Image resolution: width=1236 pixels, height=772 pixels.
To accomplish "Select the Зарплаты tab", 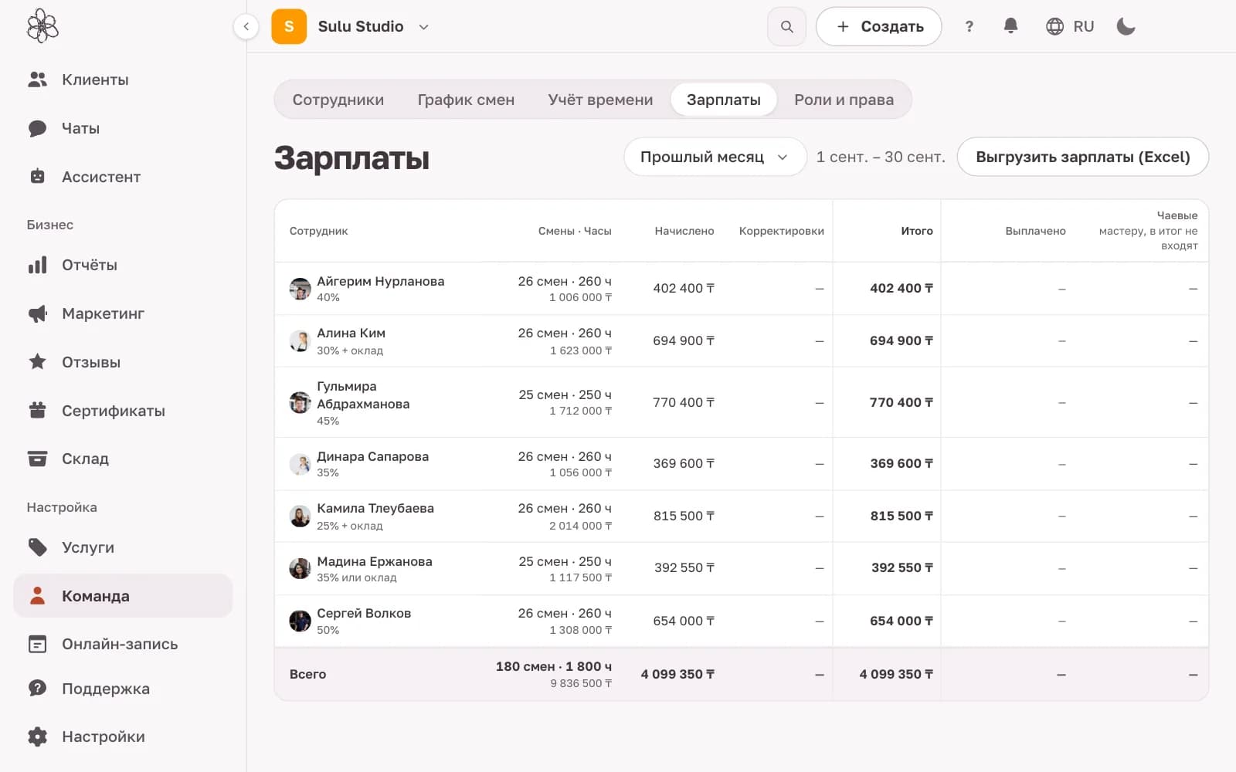I will click(x=724, y=100).
